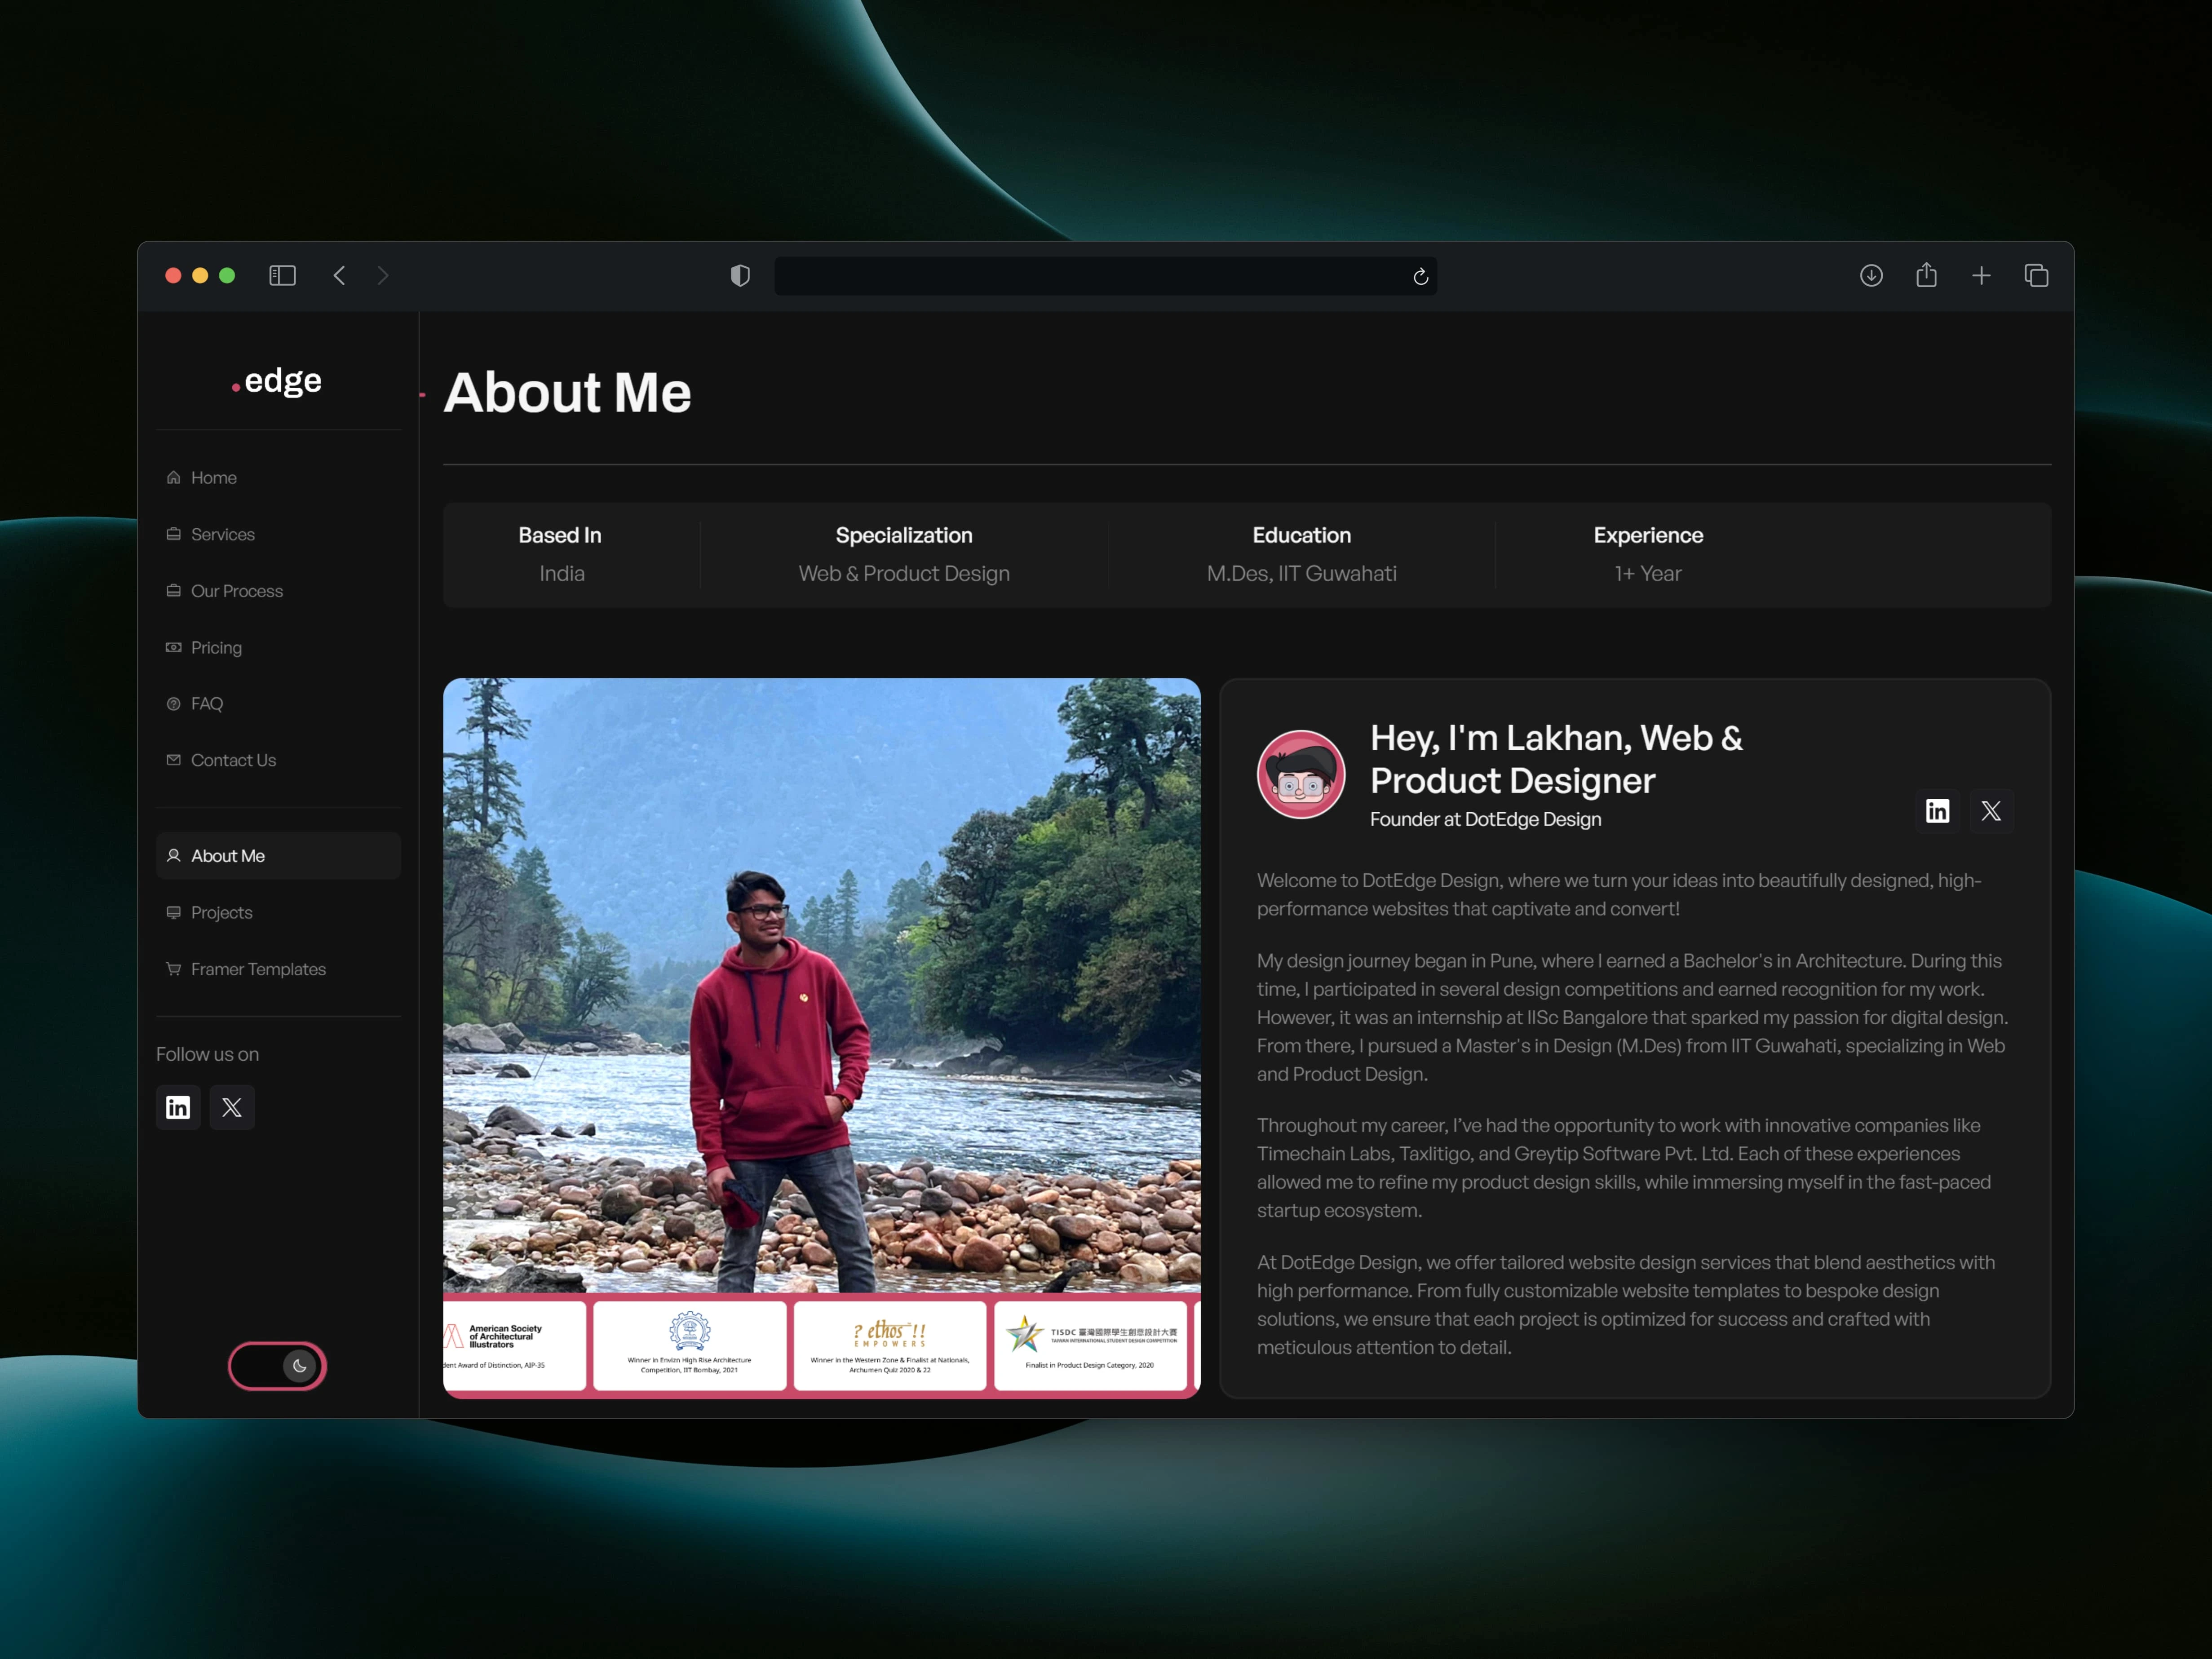Click the 'Throughout my career' paragraph
This screenshot has height=1659, width=2212.
[1624, 1168]
